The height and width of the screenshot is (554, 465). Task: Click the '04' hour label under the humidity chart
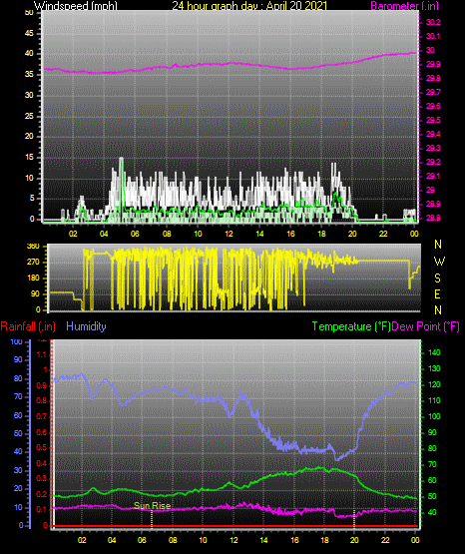112,540
